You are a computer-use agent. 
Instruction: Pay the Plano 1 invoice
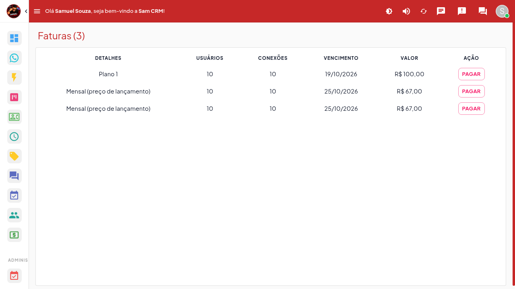[471, 74]
